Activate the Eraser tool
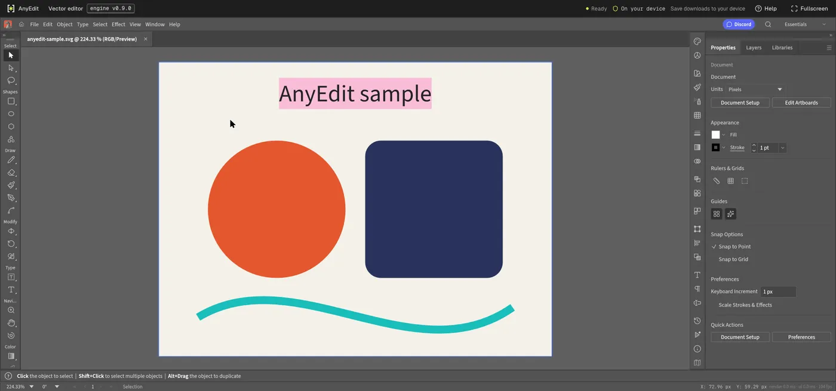This screenshot has width=836, height=391. pos(11,173)
